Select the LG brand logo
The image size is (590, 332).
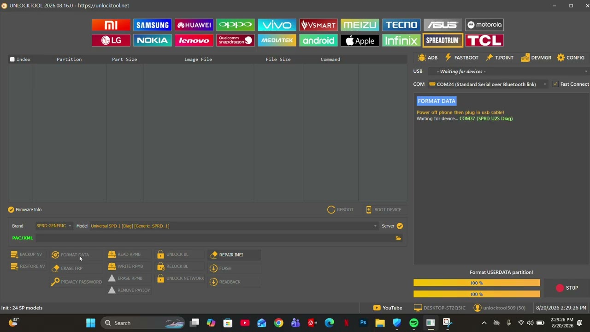111,41
